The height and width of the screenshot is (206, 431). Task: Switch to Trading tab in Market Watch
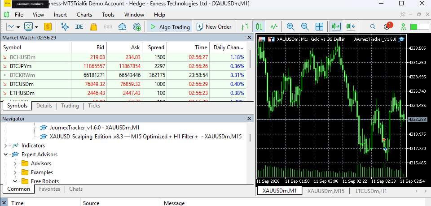[x=70, y=106]
